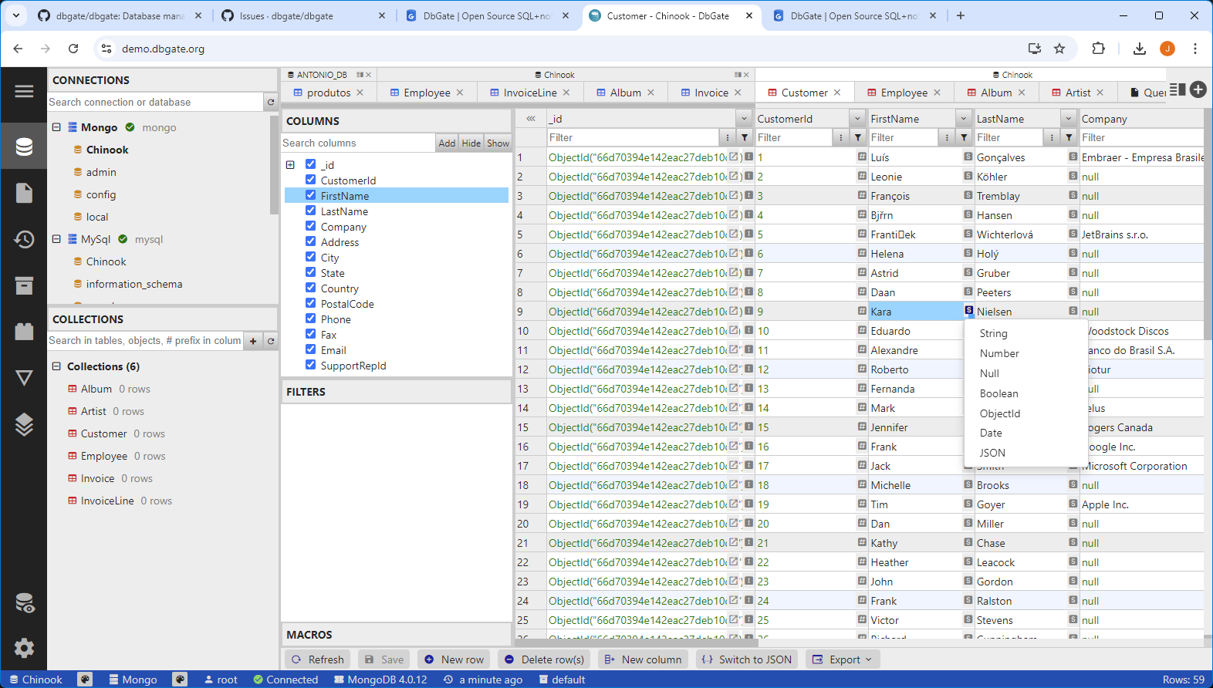Open the Export dropdown button
The width and height of the screenshot is (1213, 688).
[843, 659]
